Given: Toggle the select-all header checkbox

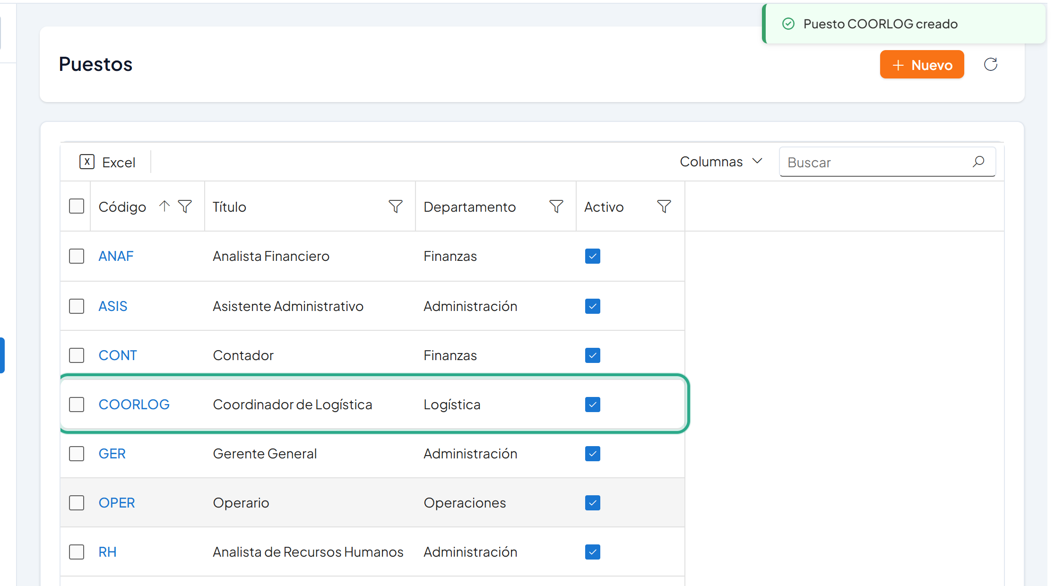Looking at the screenshot, I should (x=77, y=206).
